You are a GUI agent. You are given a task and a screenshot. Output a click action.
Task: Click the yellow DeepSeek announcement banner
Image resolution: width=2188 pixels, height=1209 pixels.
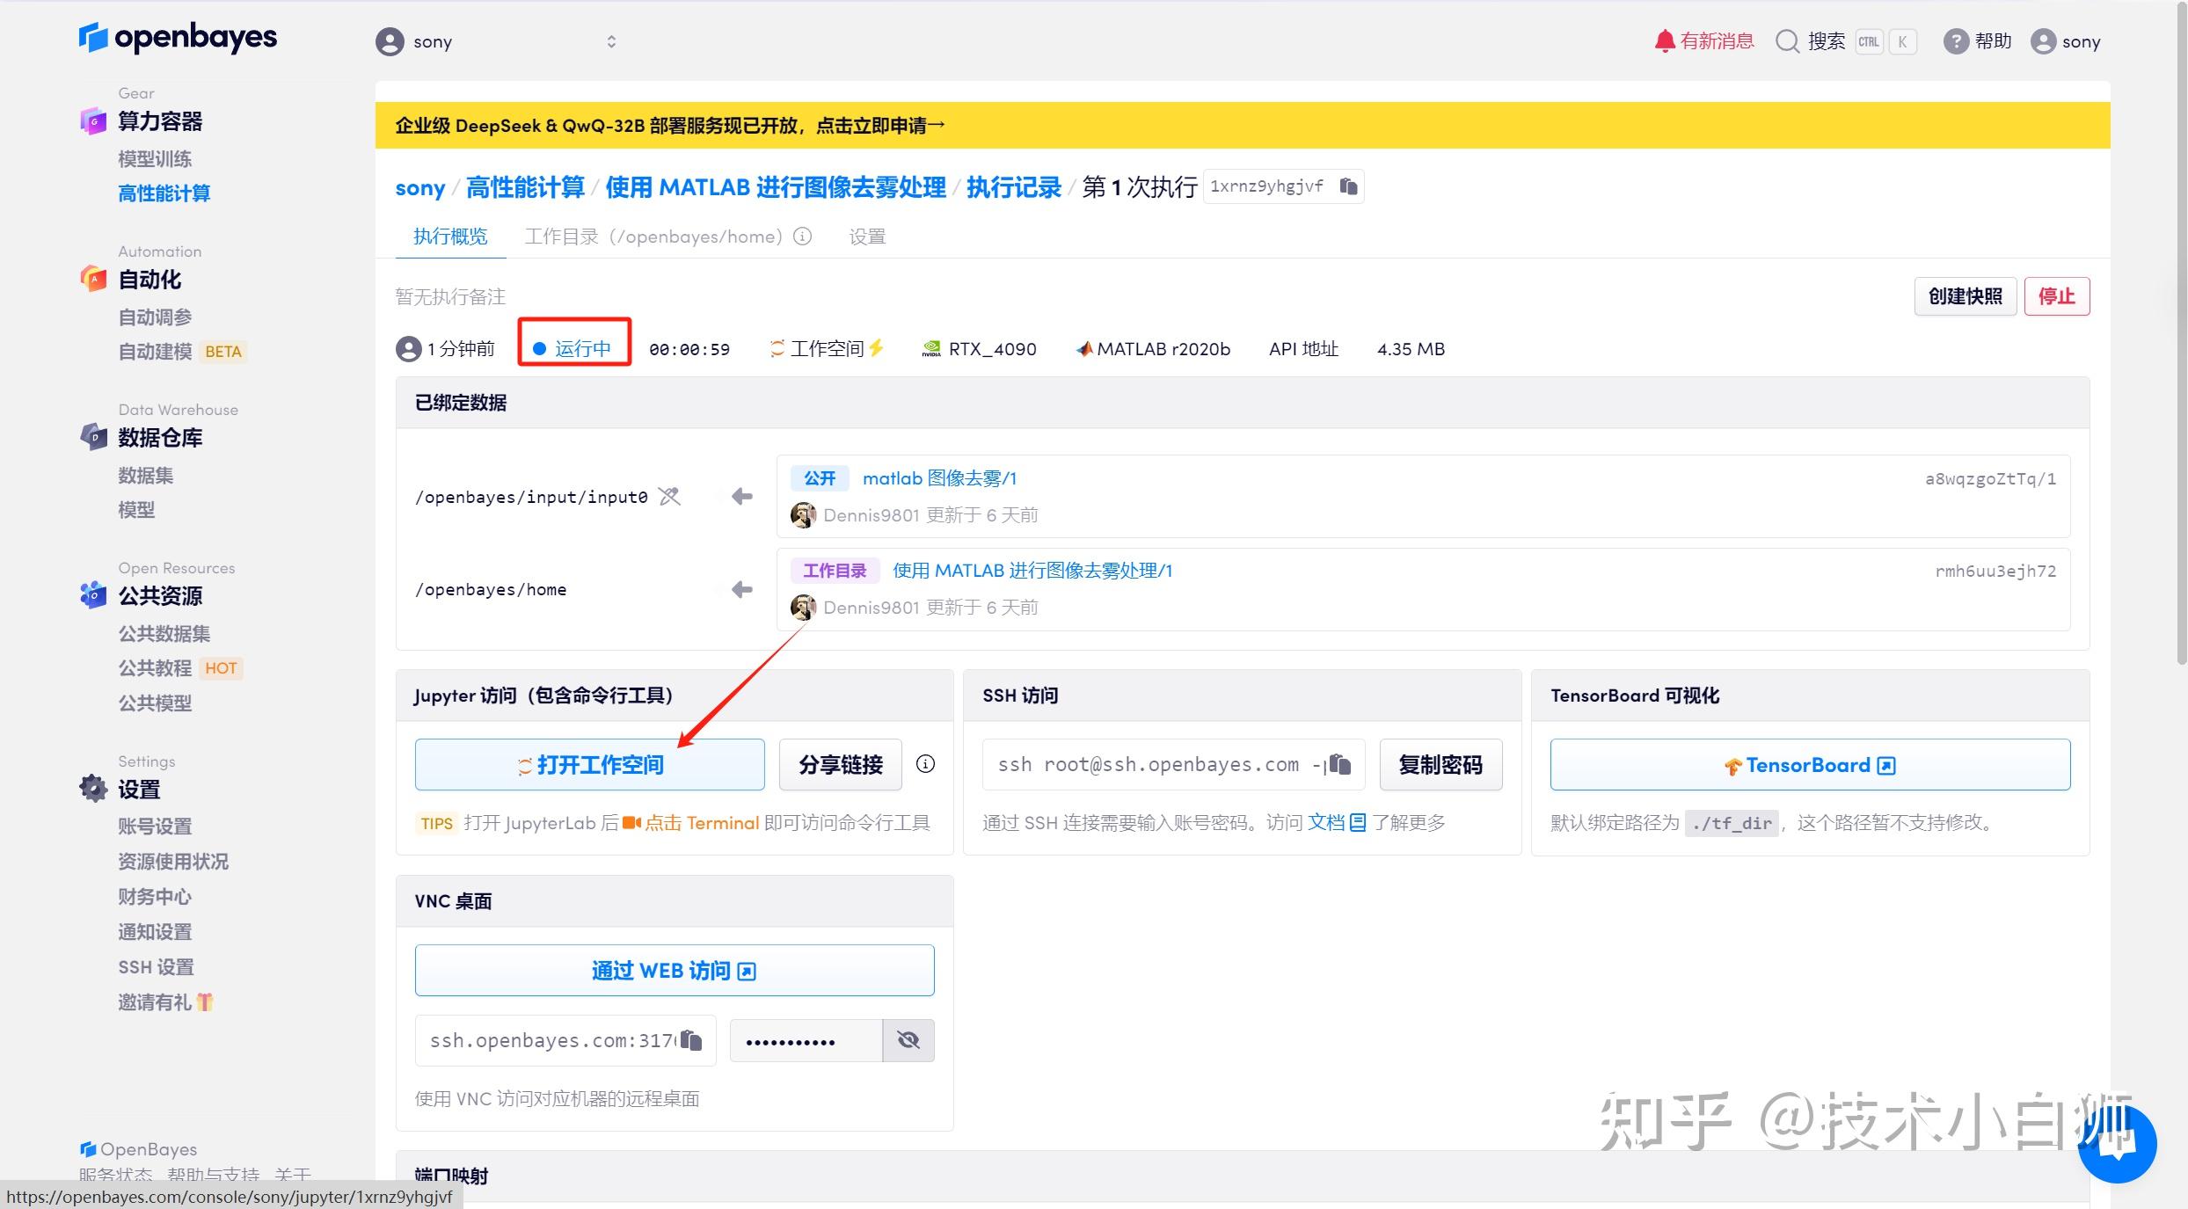(1243, 125)
